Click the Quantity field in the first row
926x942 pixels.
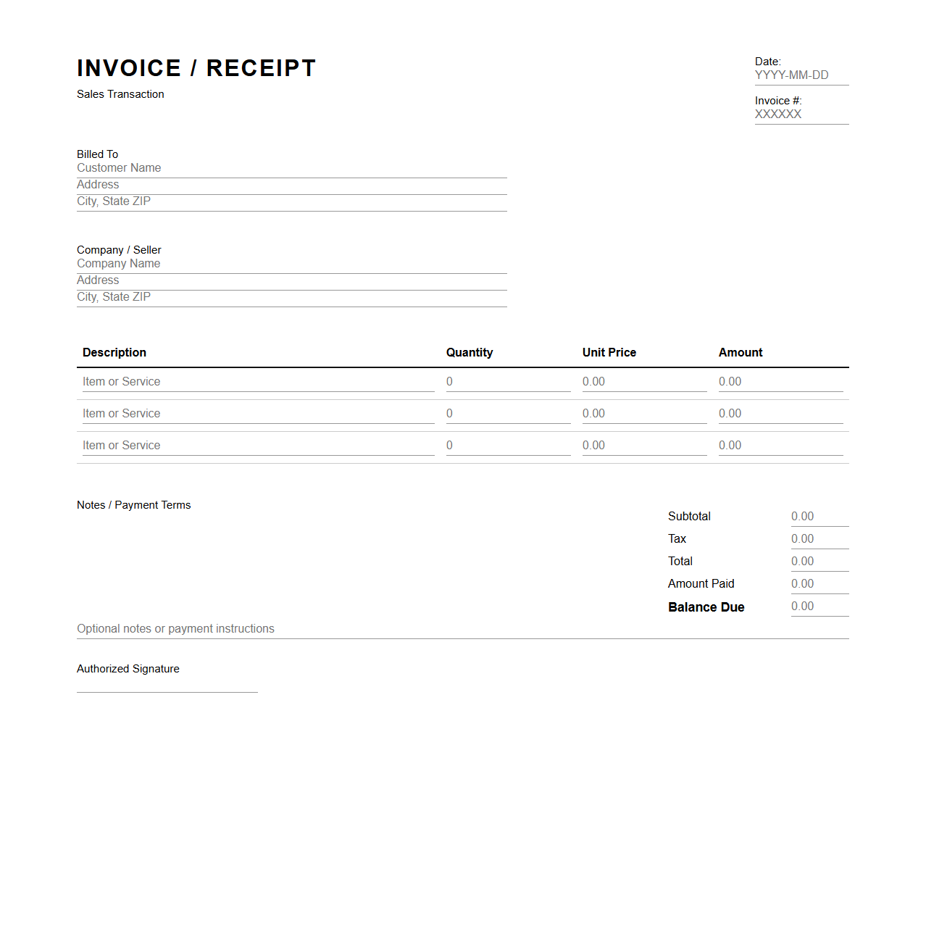pyautogui.click(x=507, y=381)
